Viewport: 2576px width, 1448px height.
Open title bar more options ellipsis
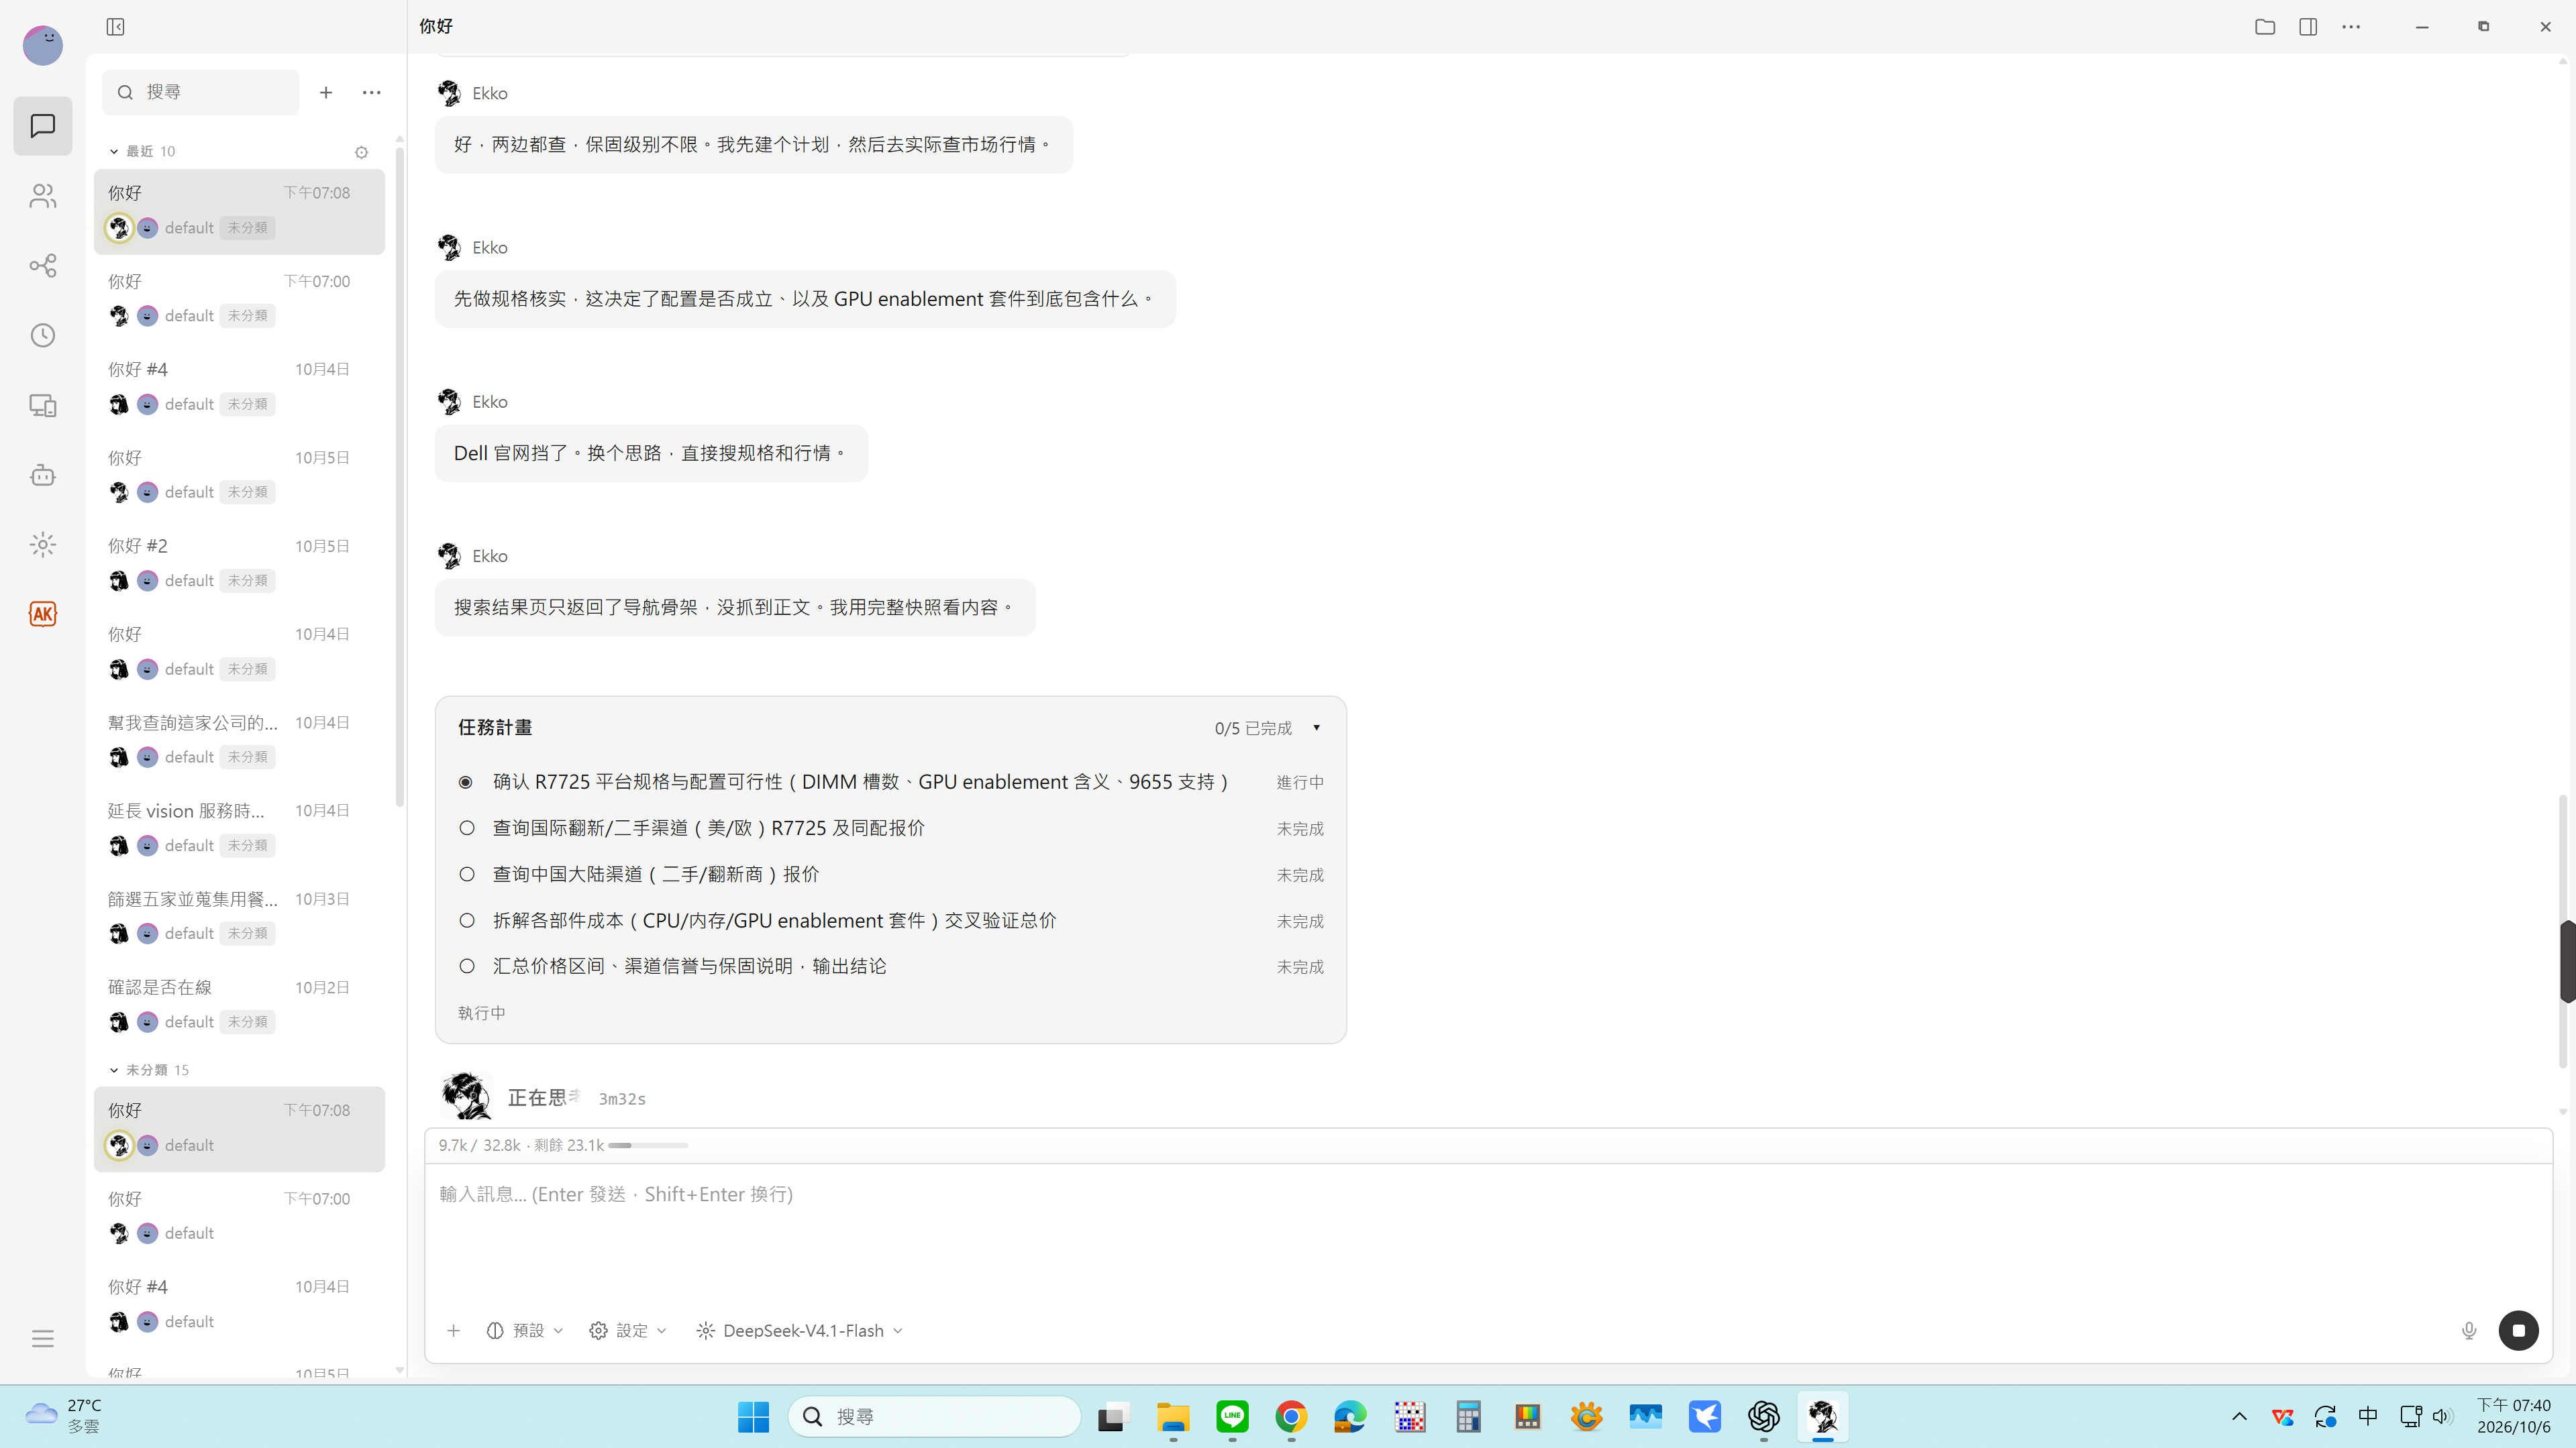coord(2351,27)
